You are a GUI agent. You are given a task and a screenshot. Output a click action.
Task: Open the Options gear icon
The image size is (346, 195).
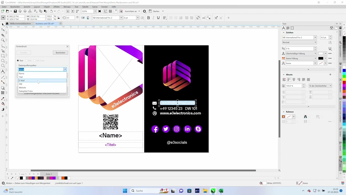[x=144, y=11]
